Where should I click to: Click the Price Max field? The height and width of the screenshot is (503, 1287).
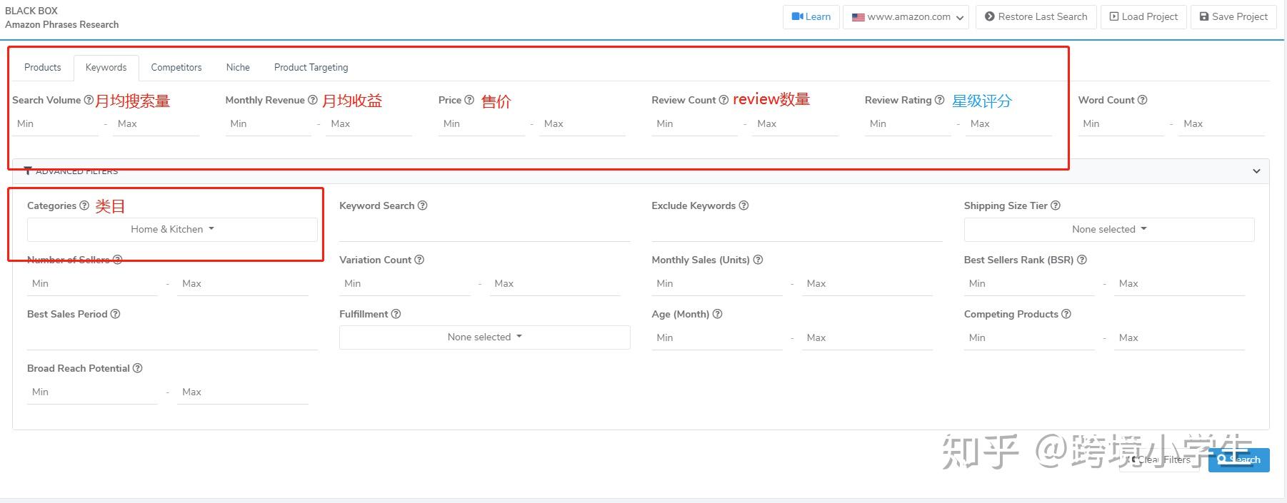(x=582, y=124)
